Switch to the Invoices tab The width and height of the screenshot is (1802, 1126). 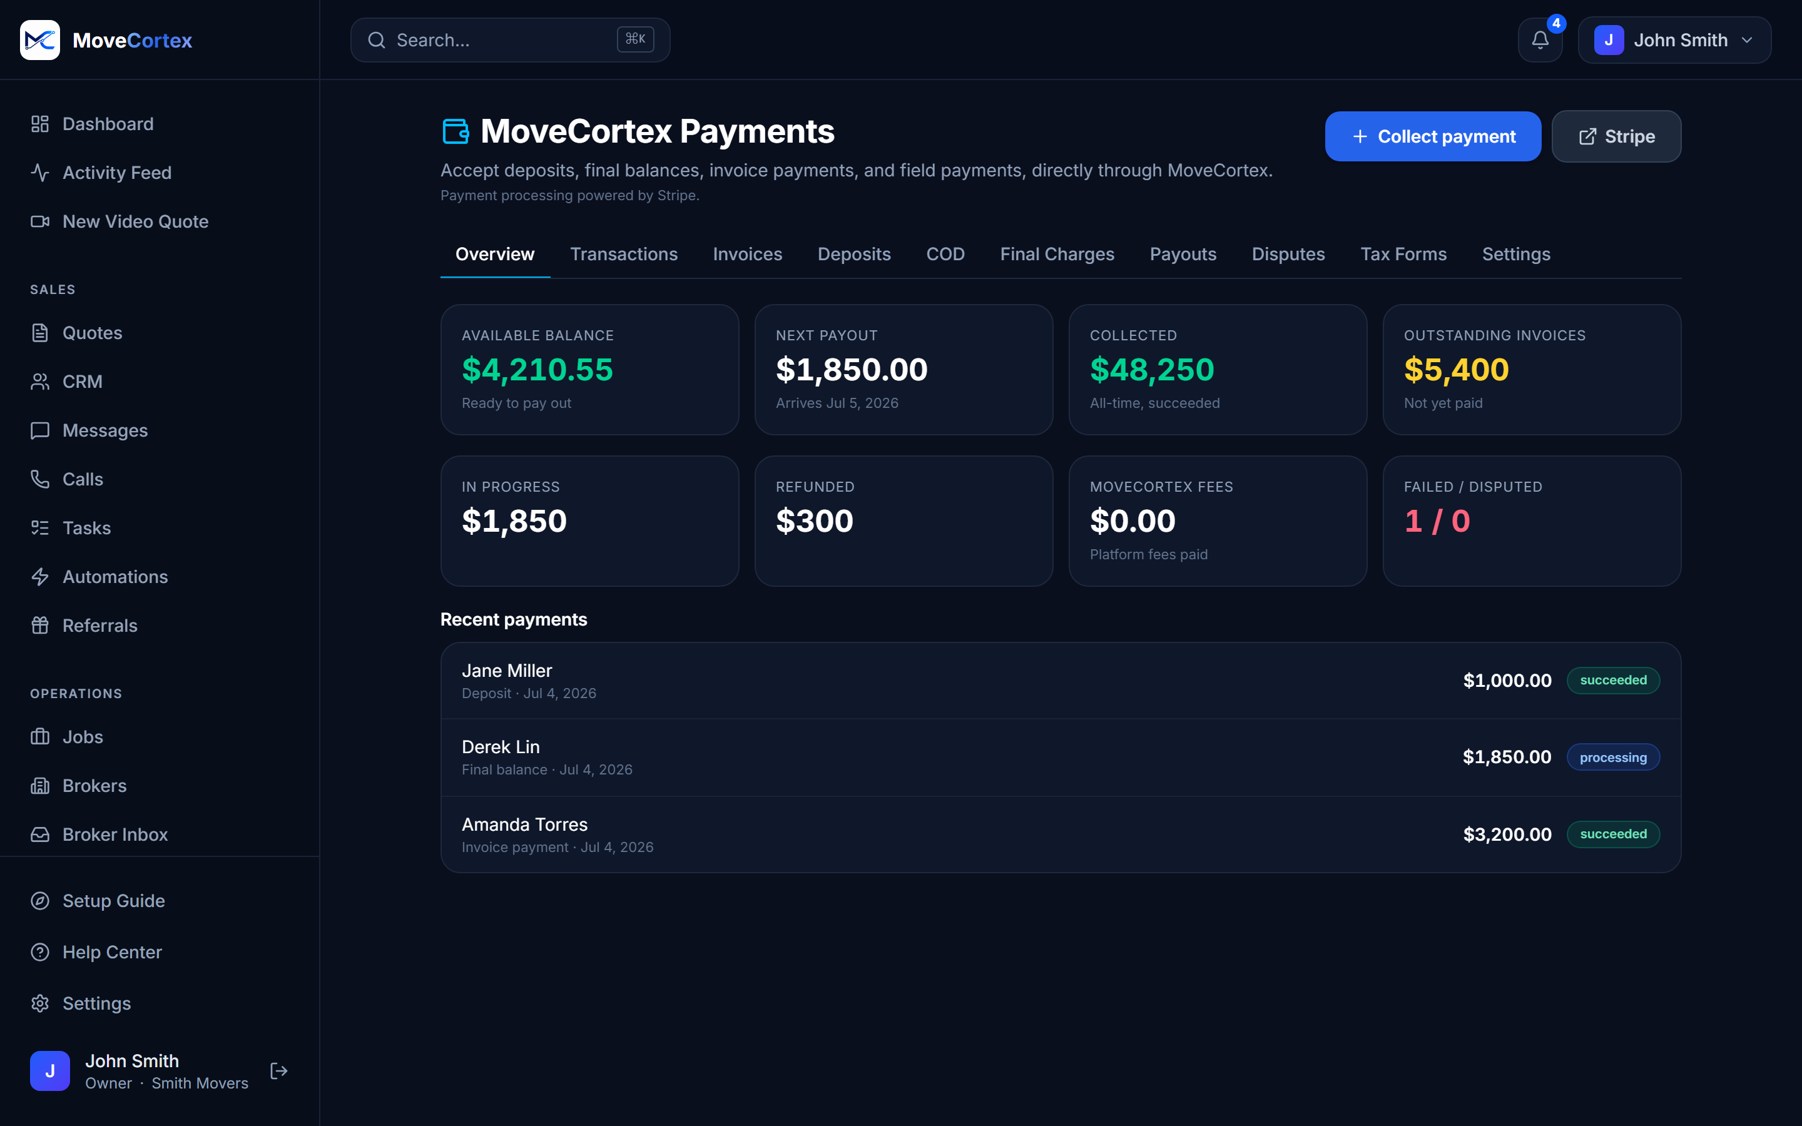tap(748, 254)
